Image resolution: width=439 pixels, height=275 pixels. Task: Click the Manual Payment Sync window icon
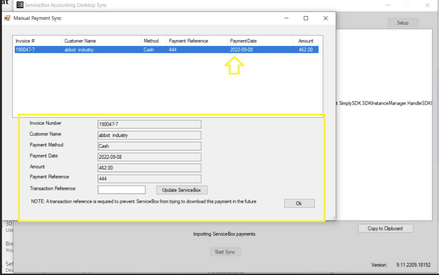click(x=7, y=18)
